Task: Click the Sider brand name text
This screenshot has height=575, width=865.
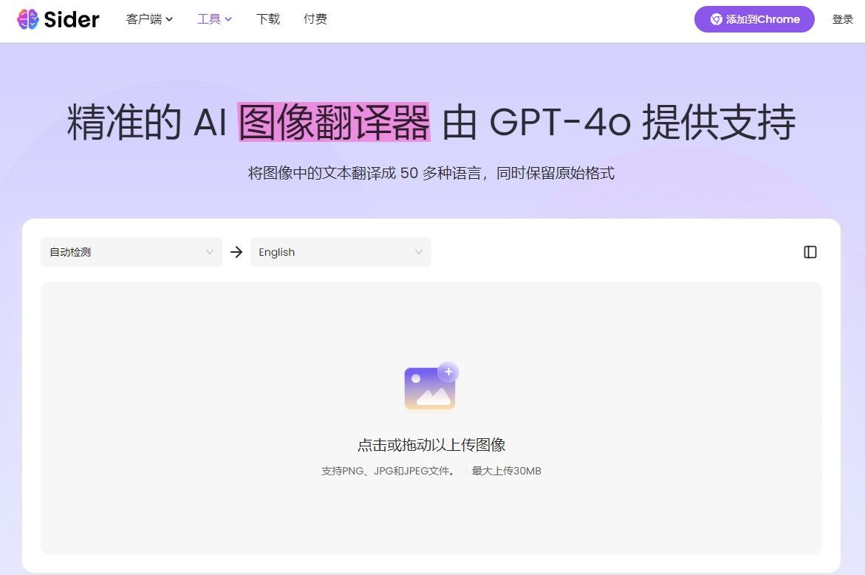Action: (72, 19)
